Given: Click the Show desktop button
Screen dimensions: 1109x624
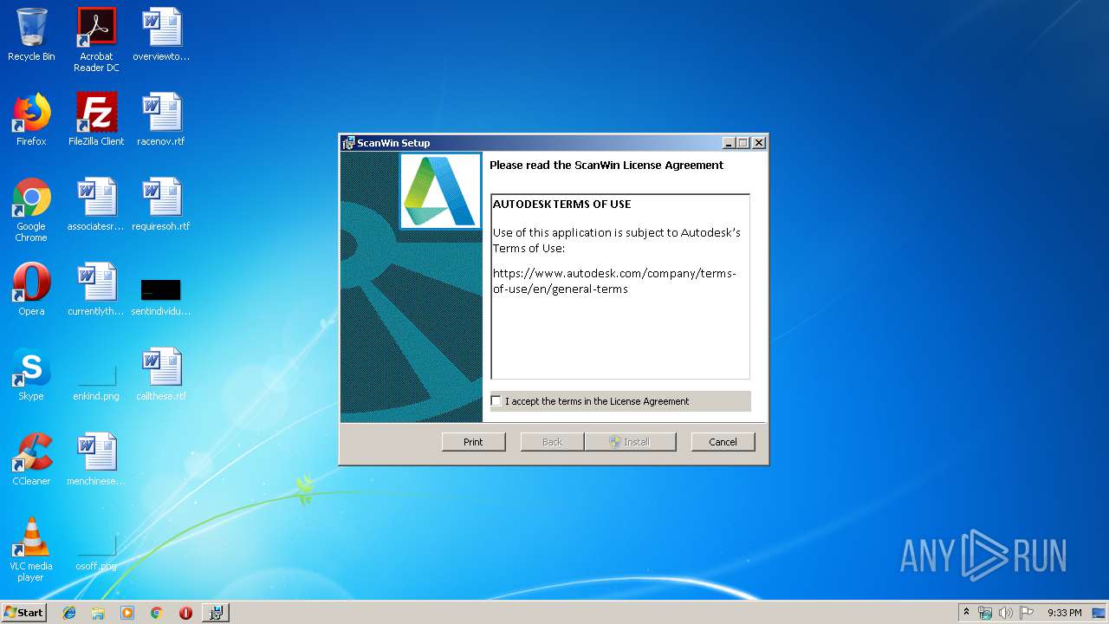Looking at the screenshot, I should 1100,613.
